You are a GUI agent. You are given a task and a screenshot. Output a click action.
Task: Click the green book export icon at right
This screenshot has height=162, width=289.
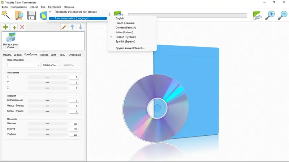coord(257,15)
